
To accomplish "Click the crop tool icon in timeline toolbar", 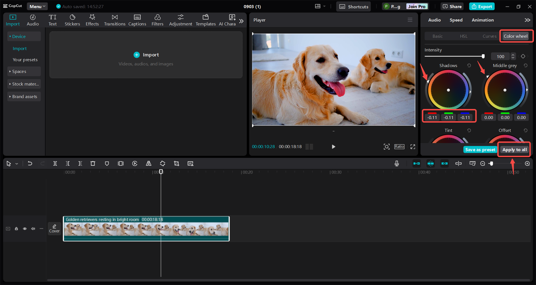I will (x=176, y=163).
